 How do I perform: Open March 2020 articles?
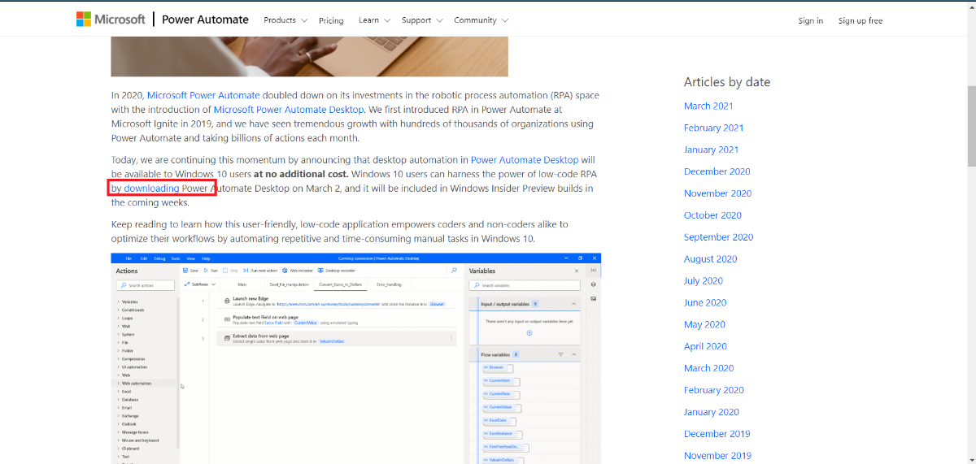point(708,368)
